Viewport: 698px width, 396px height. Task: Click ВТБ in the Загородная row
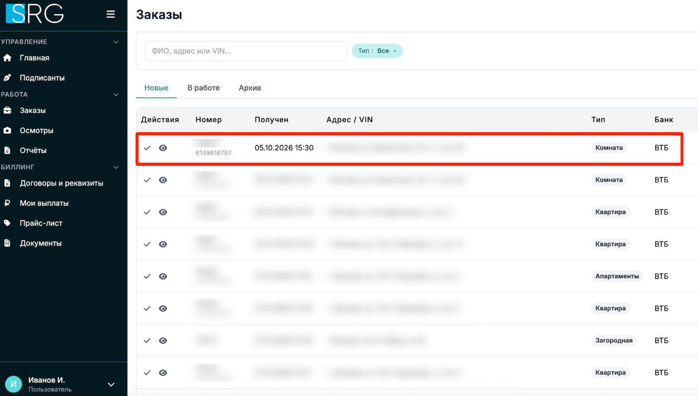click(x=661, y=341)
